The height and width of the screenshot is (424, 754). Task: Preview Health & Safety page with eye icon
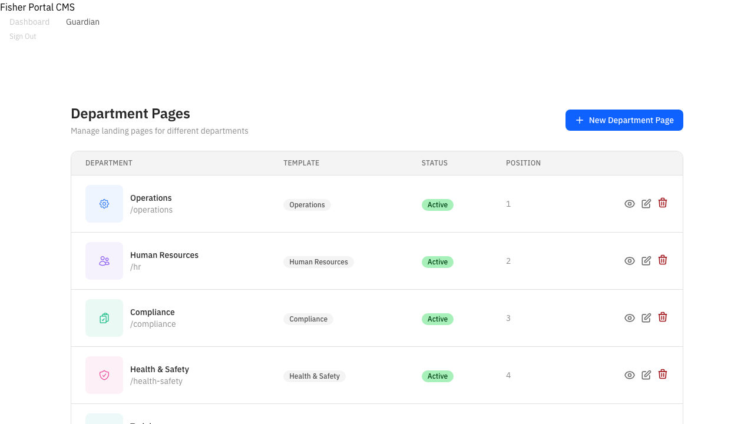pos(630,375)
